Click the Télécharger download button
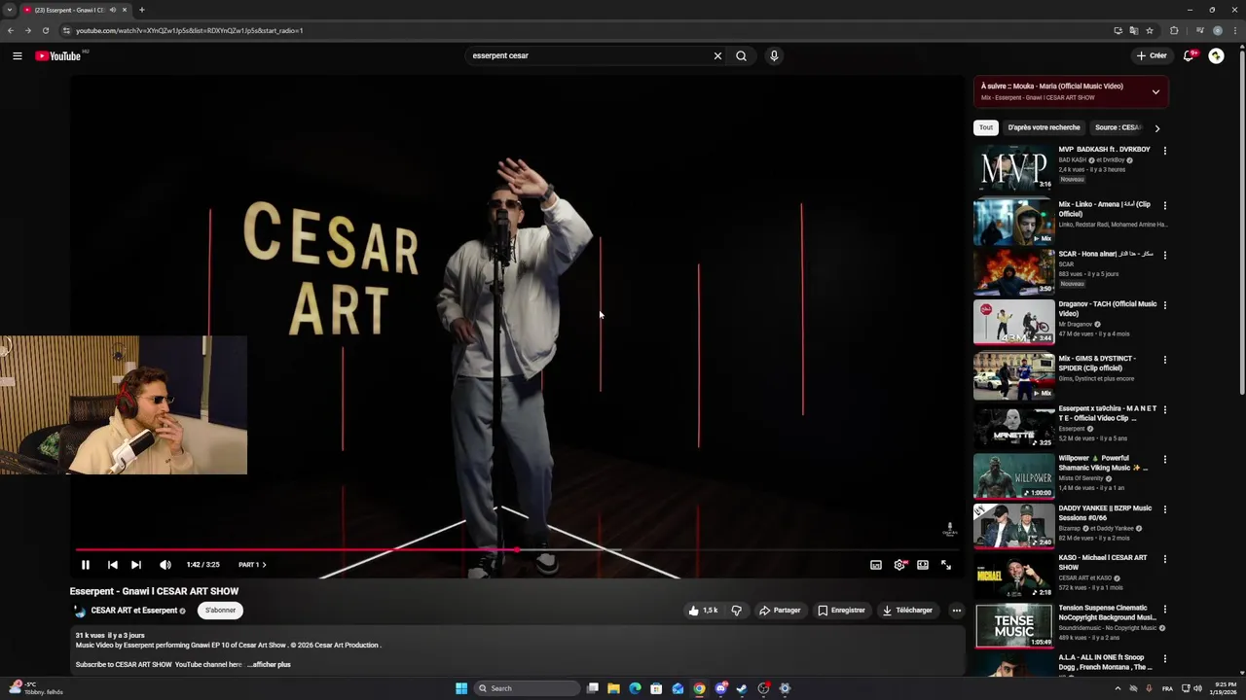Screen dimensions: 1246x700 click(907, 611)
